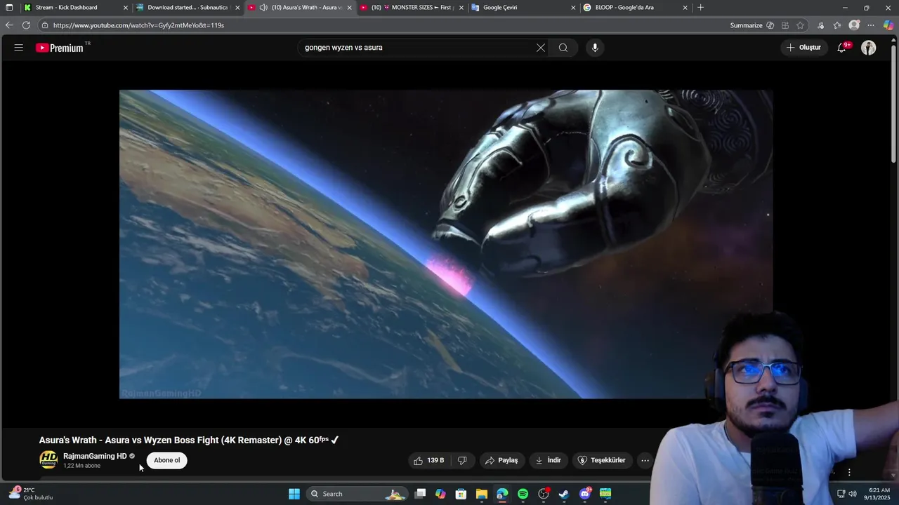Open the Edge tab actions menu icon
The image size is (899, 505).
(x=9, y=8)
